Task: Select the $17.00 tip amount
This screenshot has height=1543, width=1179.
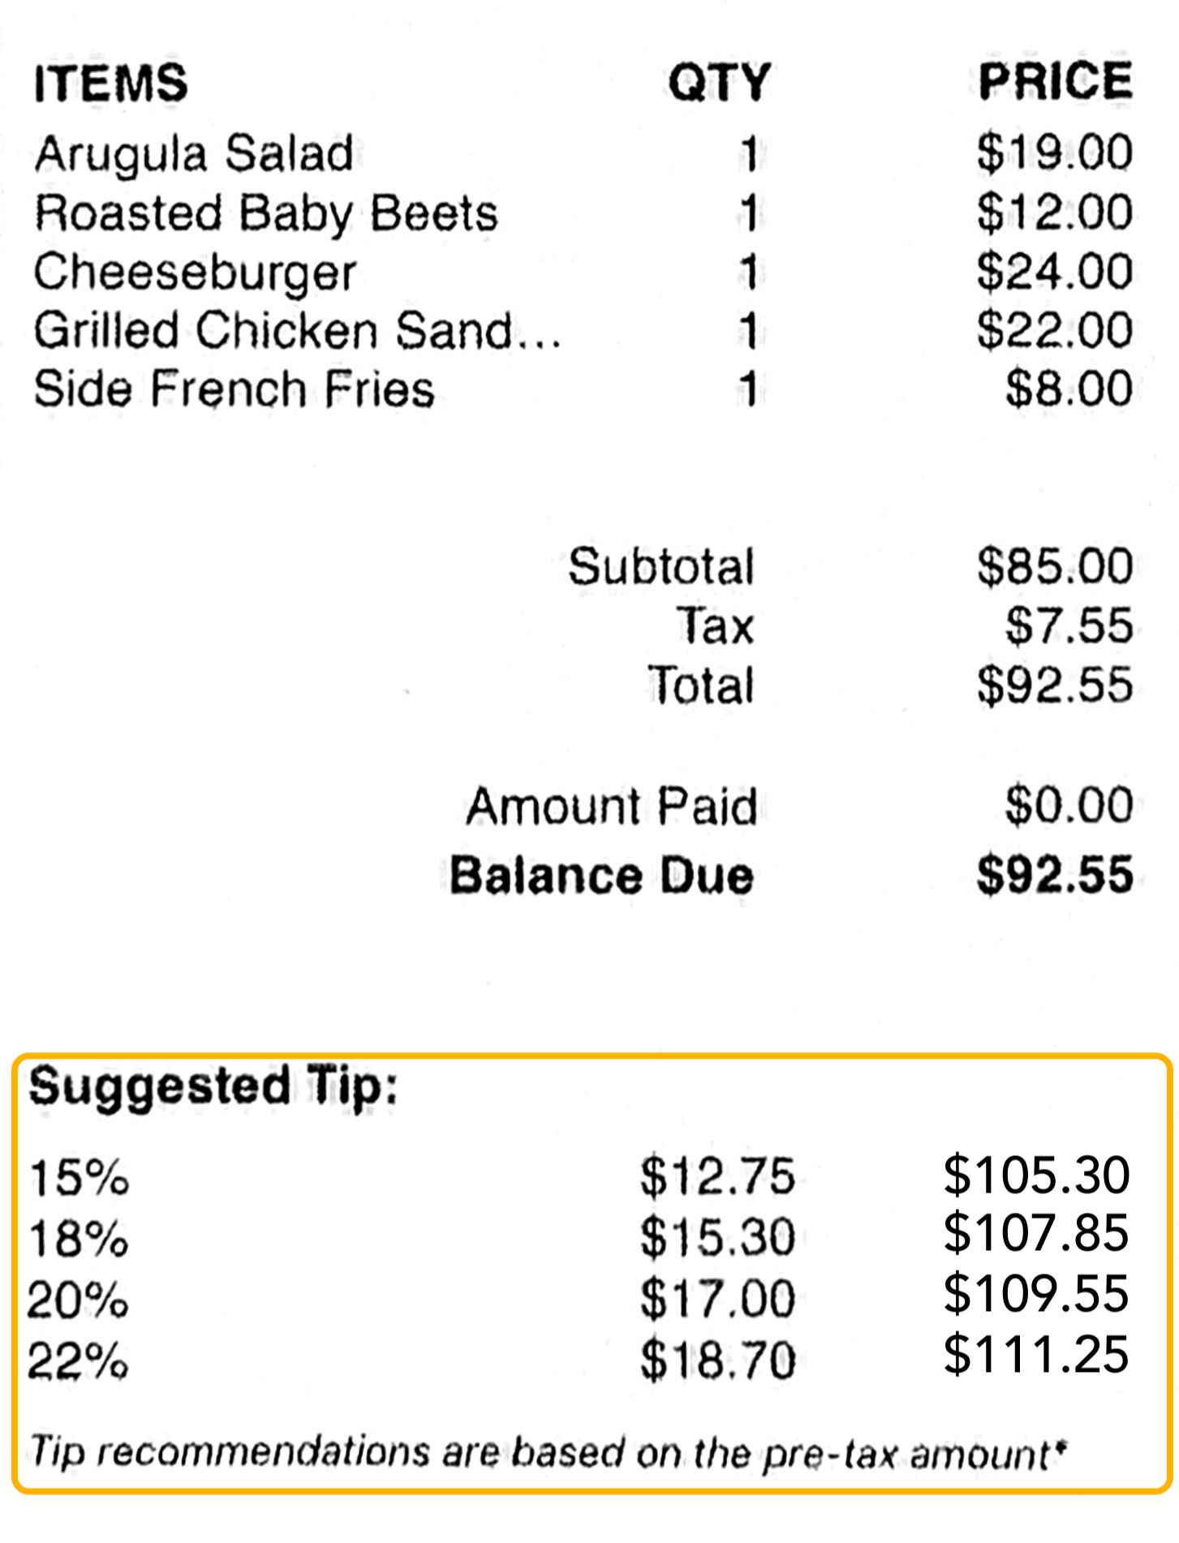Action: [x=717, y=1298]
